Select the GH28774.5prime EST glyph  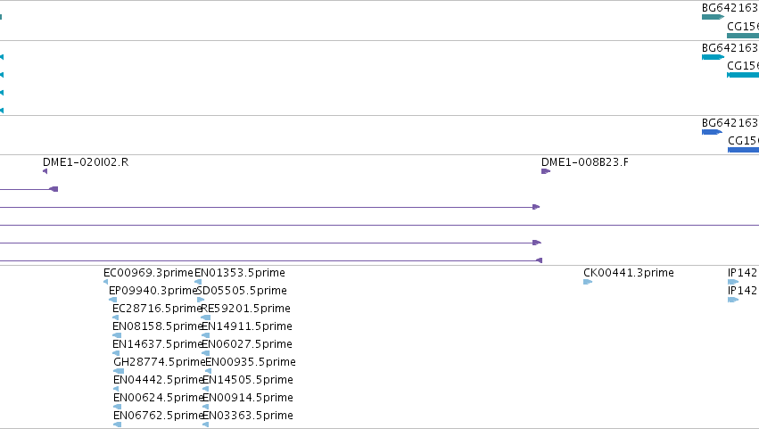click(119, 371)
